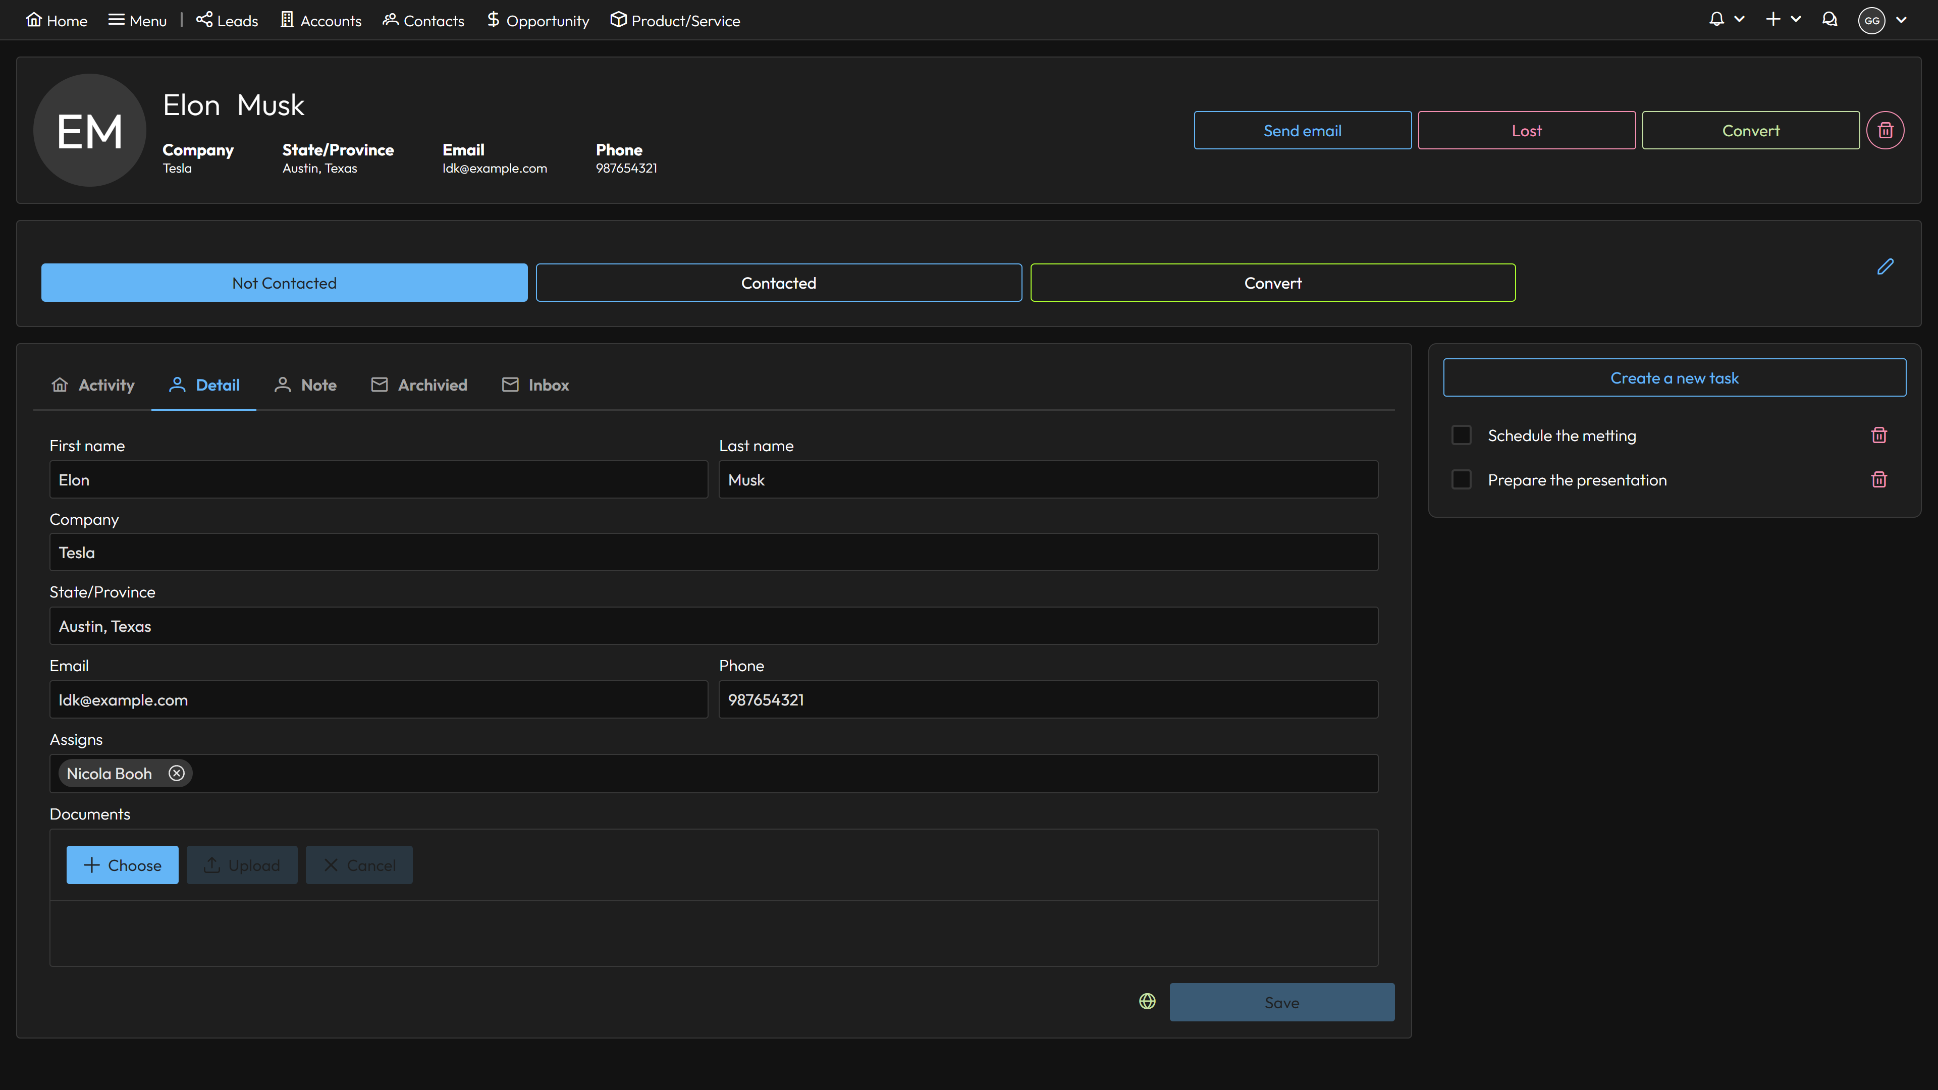Mark the lead as Lost
The width and height of the screenshot is (1938, 1090).
click(x=1527, y=130)
